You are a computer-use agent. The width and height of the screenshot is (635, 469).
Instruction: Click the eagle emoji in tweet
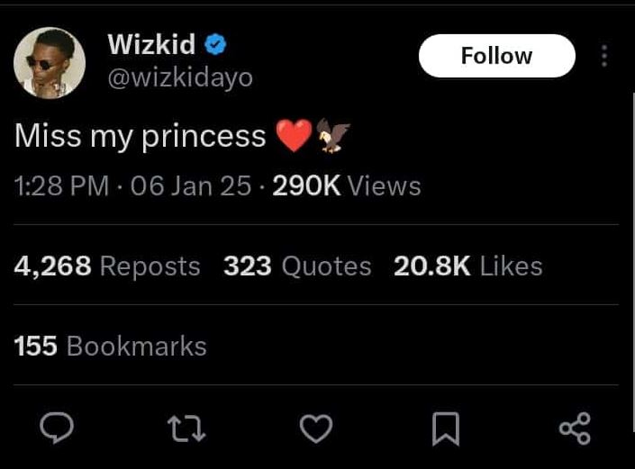[331, 135]
